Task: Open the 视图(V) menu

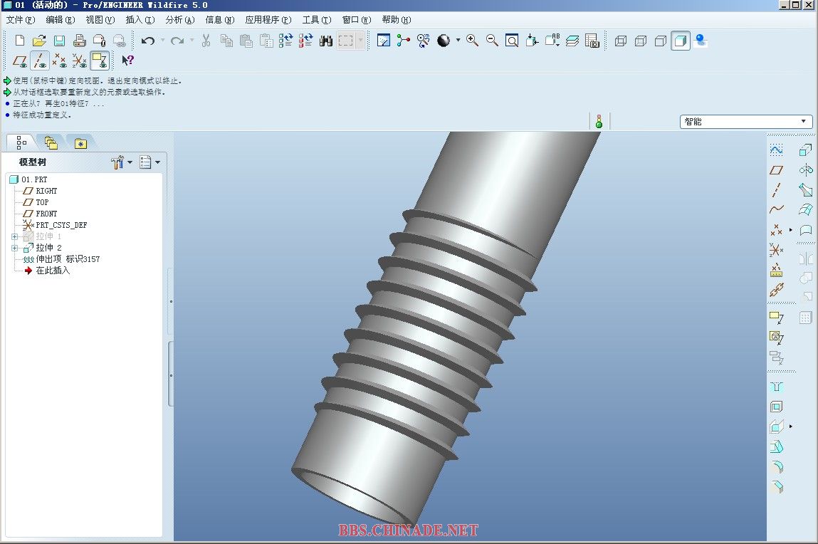Action: point(100,20)
